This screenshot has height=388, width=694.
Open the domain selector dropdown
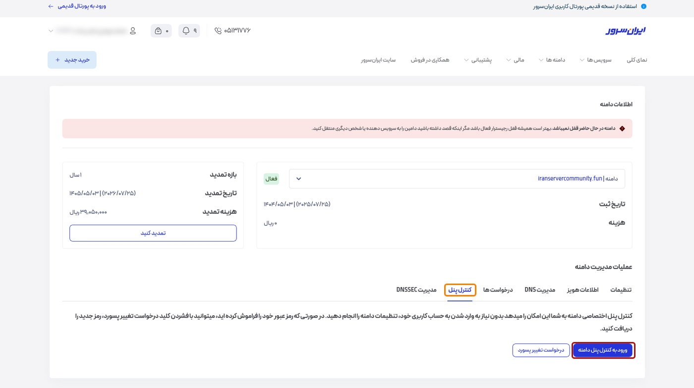[299, 179]
